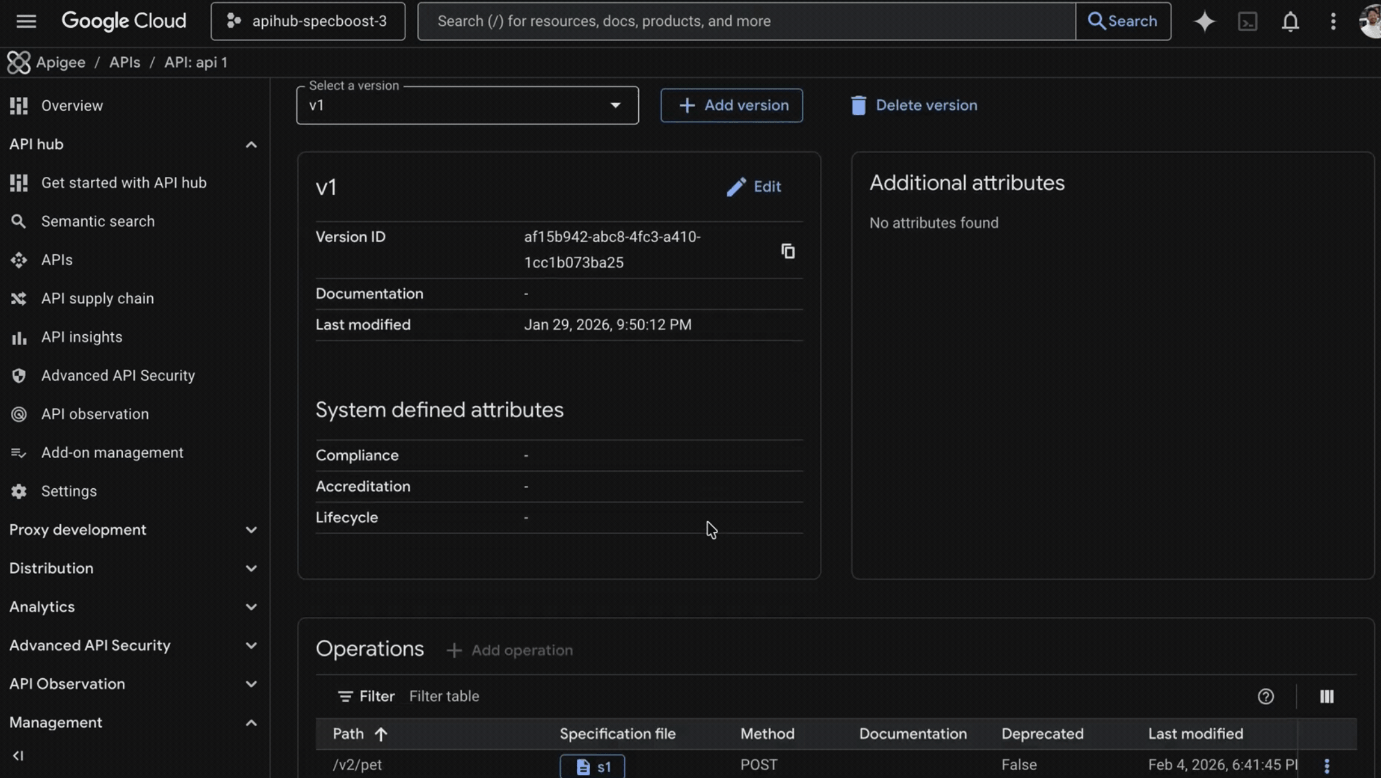Collapse the API hub section
1381x778 pixels.
251,145
